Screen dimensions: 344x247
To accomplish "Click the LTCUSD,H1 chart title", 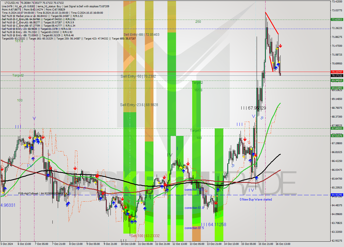I will point(12,3).
